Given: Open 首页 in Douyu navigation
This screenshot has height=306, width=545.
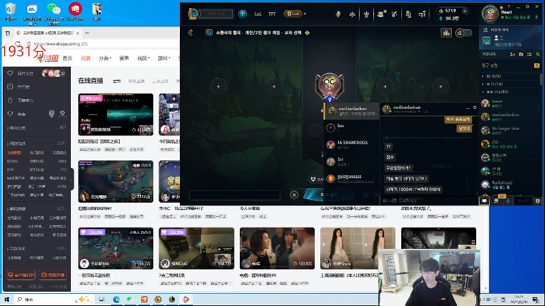Looking at the screenshot, I should 67,58.
